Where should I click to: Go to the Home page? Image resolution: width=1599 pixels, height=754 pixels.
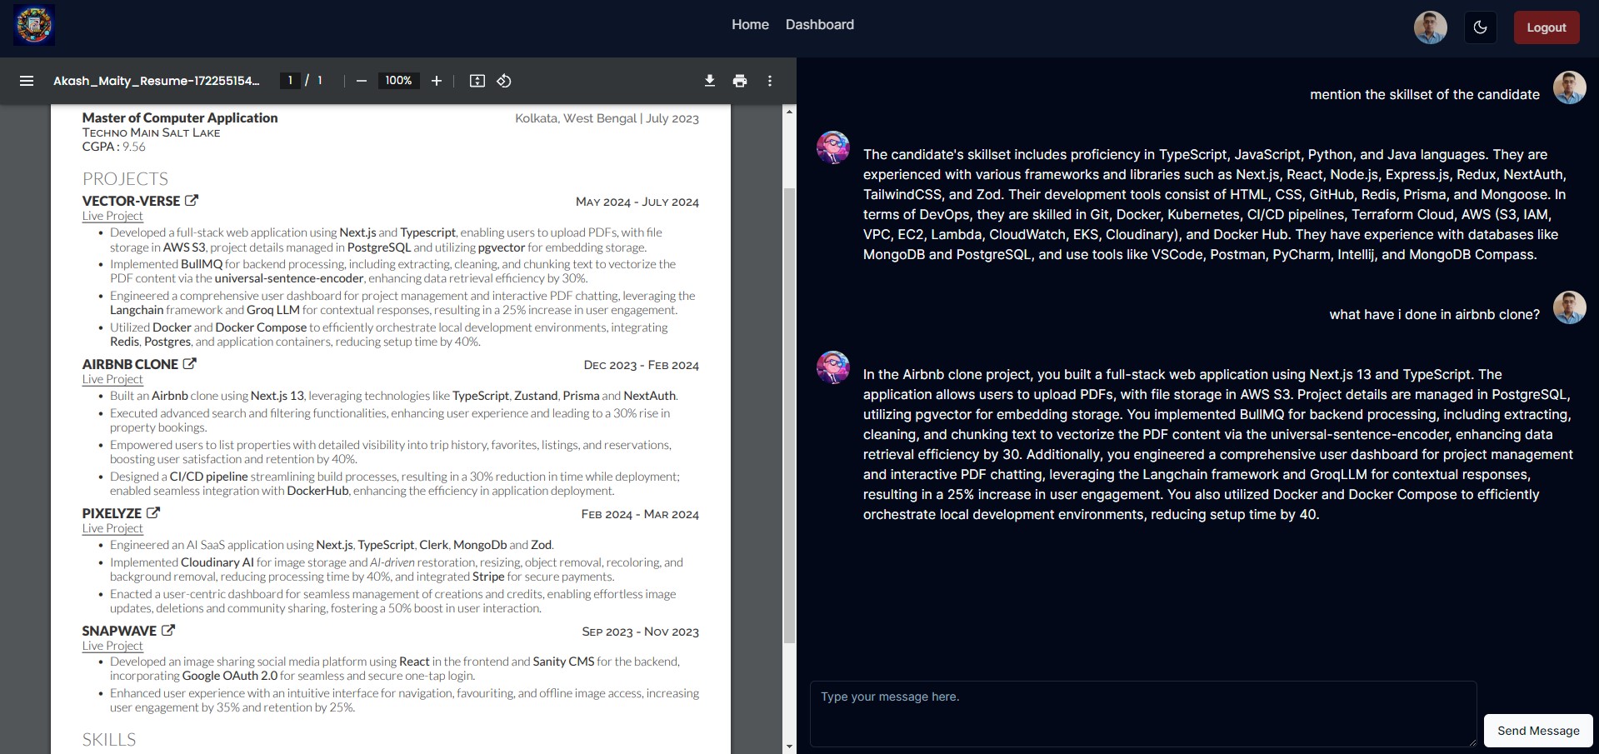pyautogui.click(x=750, y=25)
